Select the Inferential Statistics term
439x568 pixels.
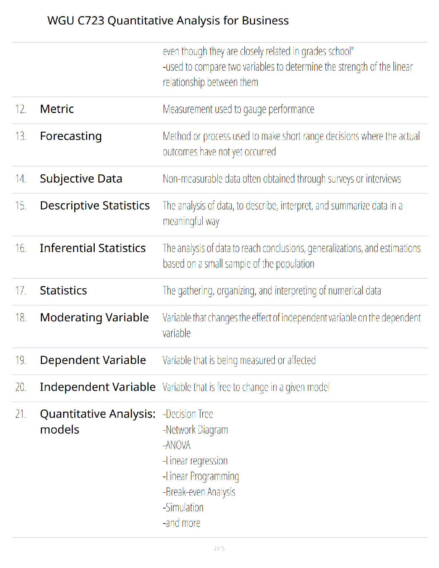coord(93,248)
